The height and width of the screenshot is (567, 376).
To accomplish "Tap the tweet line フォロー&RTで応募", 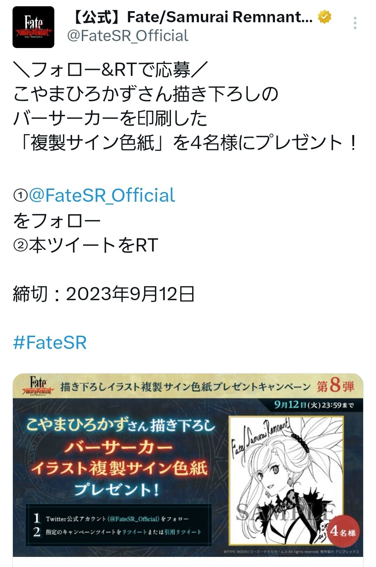I will coord(110,70).
